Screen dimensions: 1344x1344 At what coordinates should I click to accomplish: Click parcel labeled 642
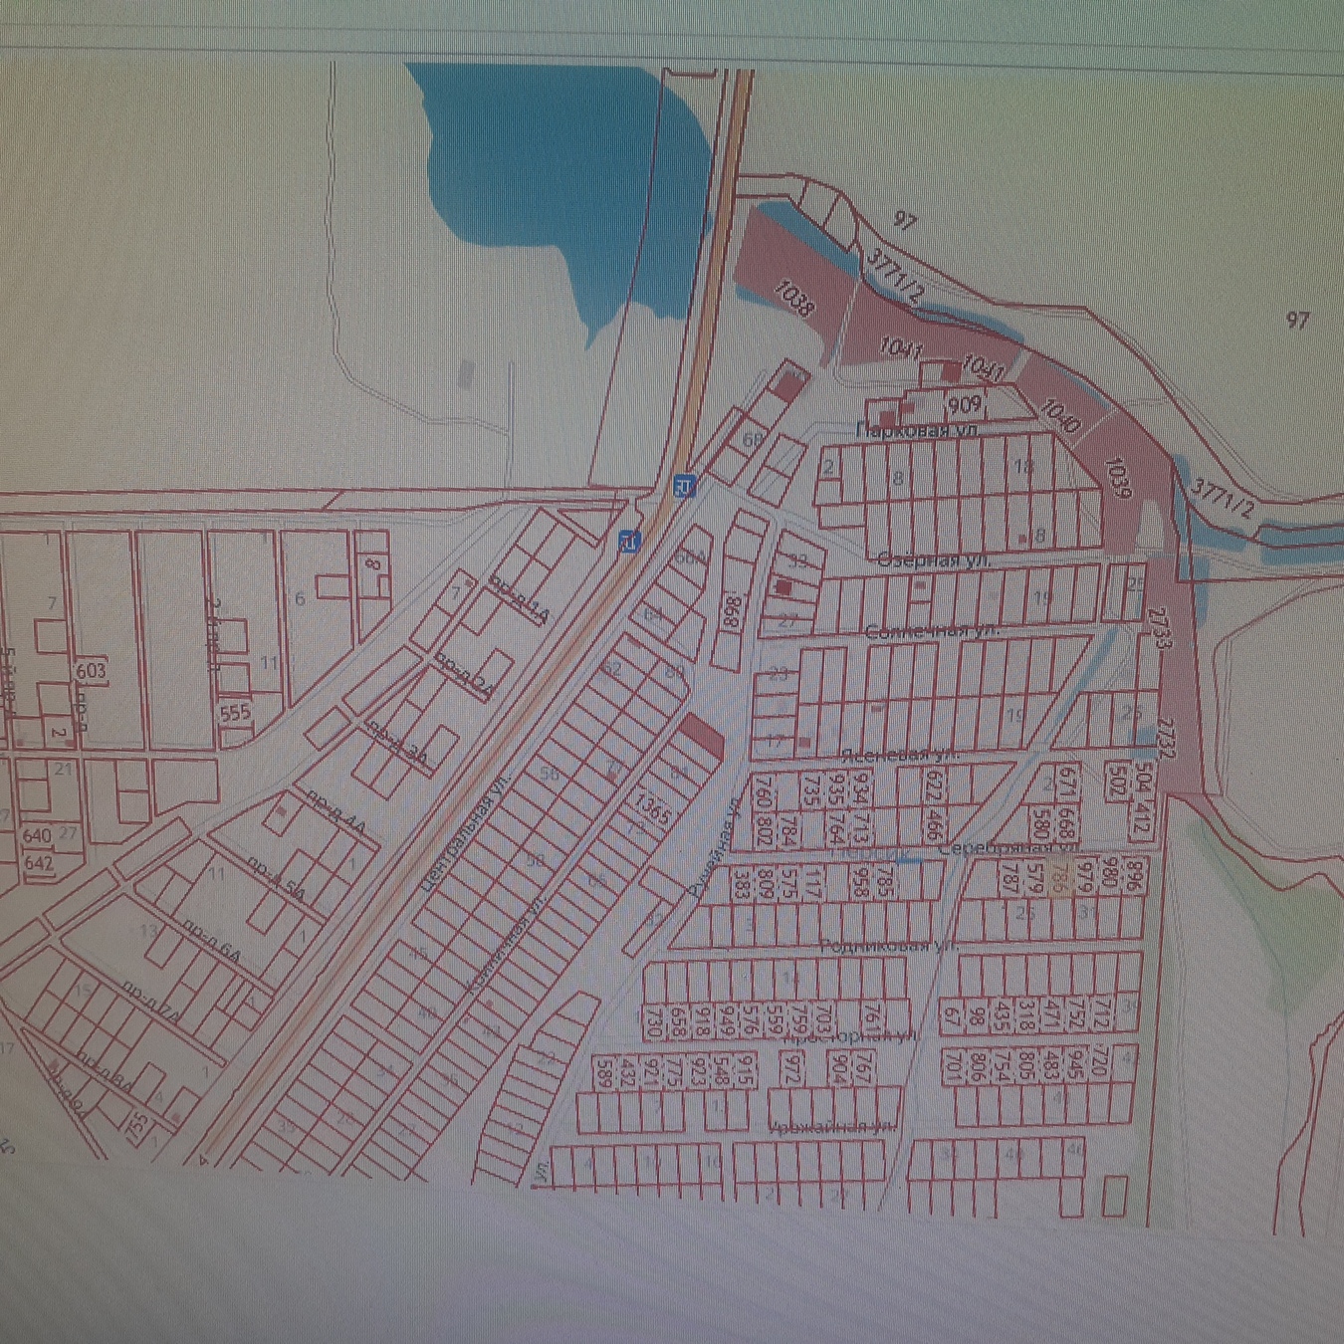point(38,862)
